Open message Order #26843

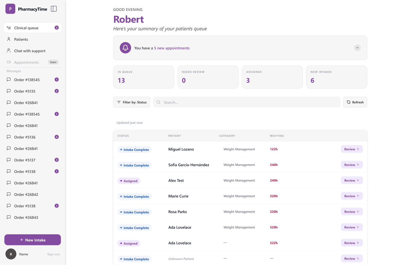32,217
